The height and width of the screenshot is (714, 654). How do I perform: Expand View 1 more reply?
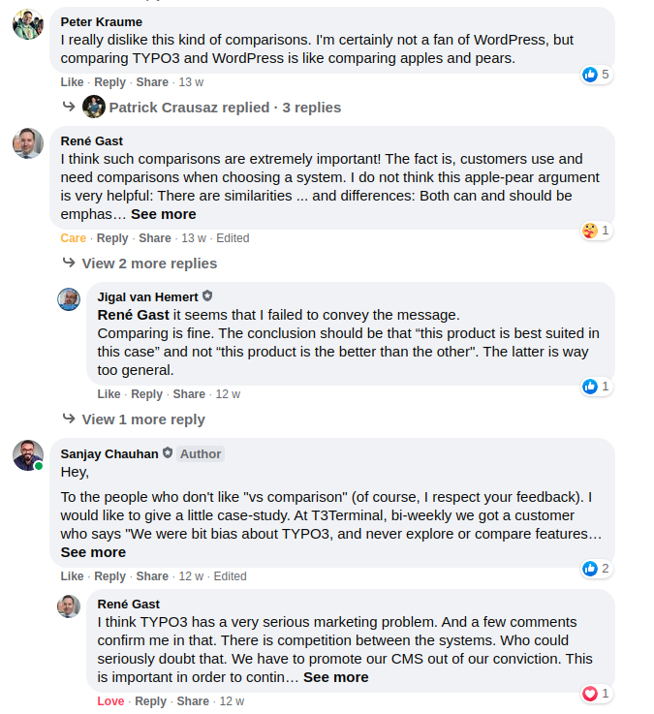tap(143, 419)
